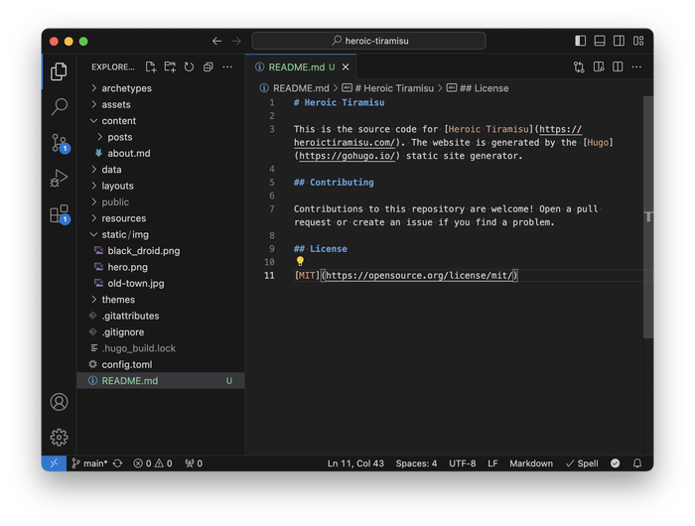Toggle the Spell checker status

pyautogui.click(x=582, y=463)
